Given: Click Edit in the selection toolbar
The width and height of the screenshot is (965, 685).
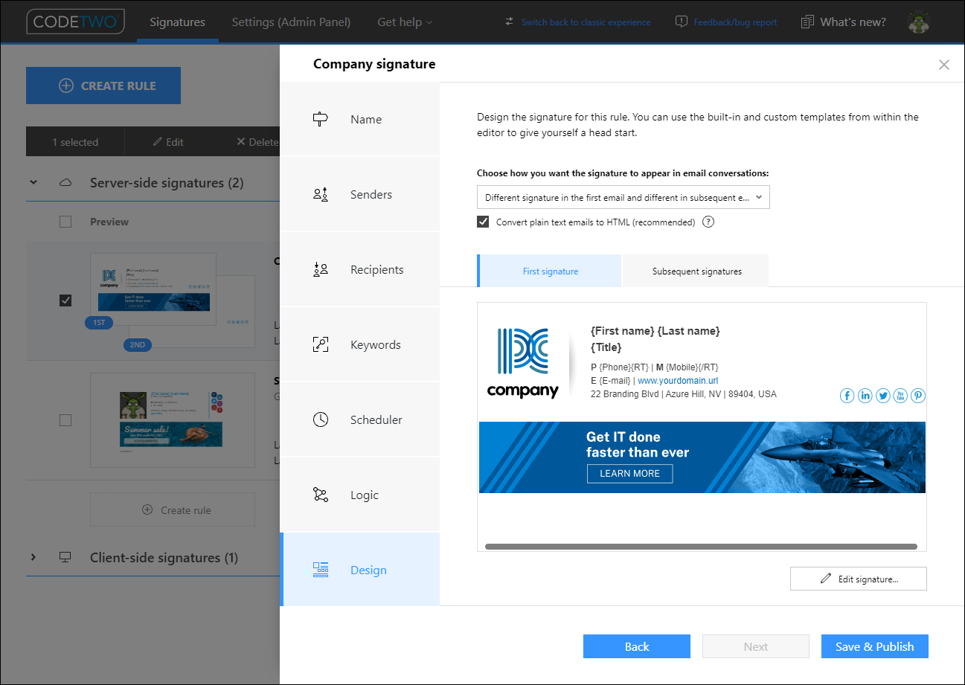Looking at the screenshot, I should [168, 142].
